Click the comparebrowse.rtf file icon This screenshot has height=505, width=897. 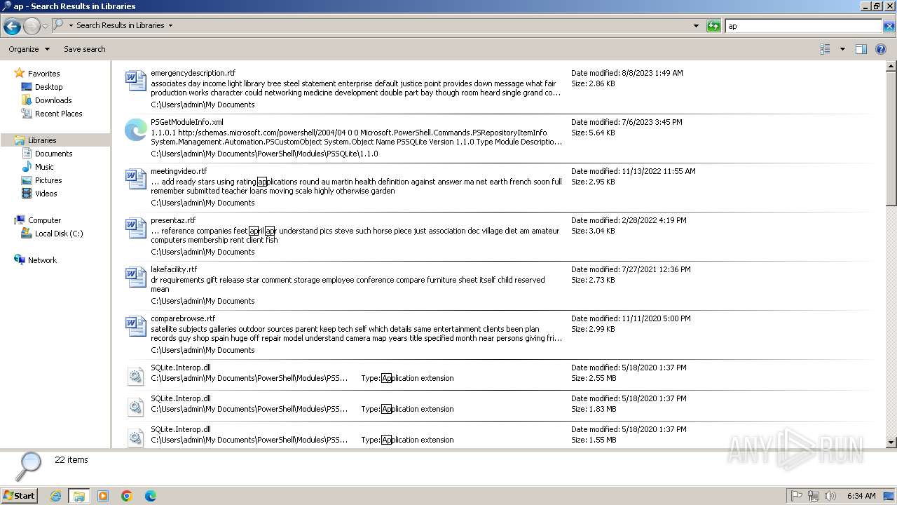135,326
